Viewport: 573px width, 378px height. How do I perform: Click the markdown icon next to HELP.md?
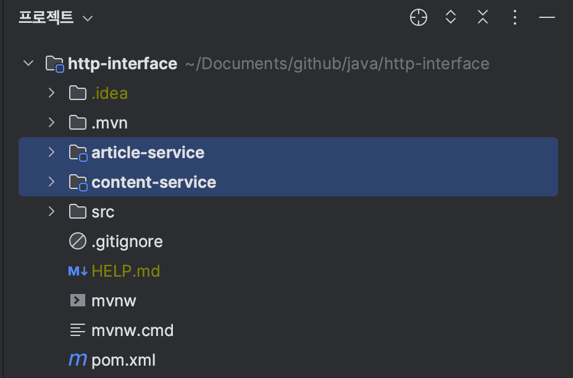pyautogui.click(x=78, y=271)
